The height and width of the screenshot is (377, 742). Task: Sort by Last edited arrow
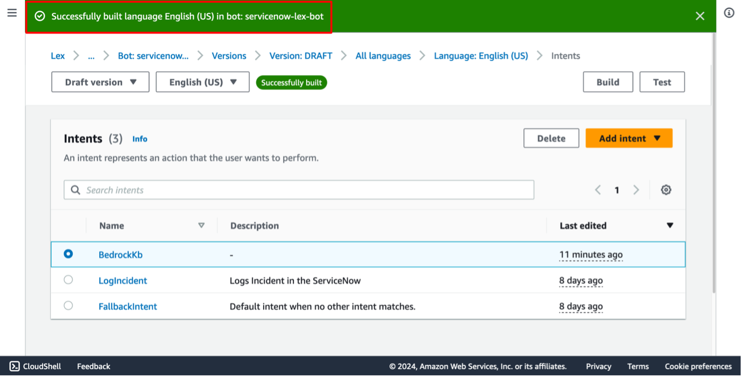[x=670, y=225]
